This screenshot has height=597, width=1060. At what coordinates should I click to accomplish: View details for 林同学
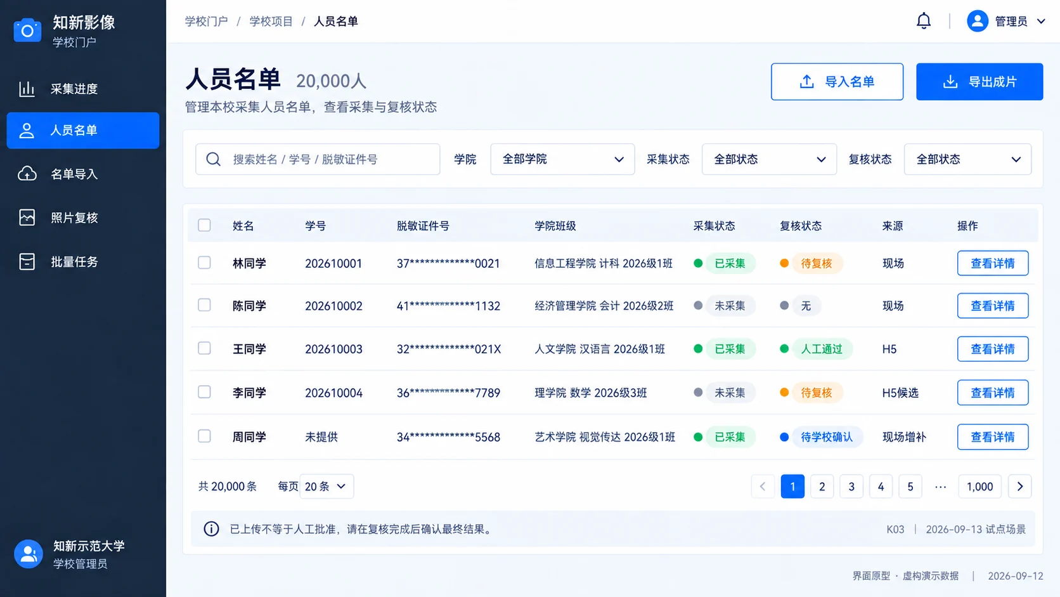click(993, 263)
